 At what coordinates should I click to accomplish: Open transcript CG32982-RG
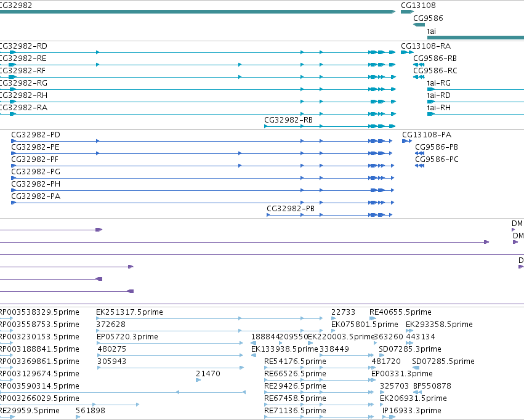point(23,83)
